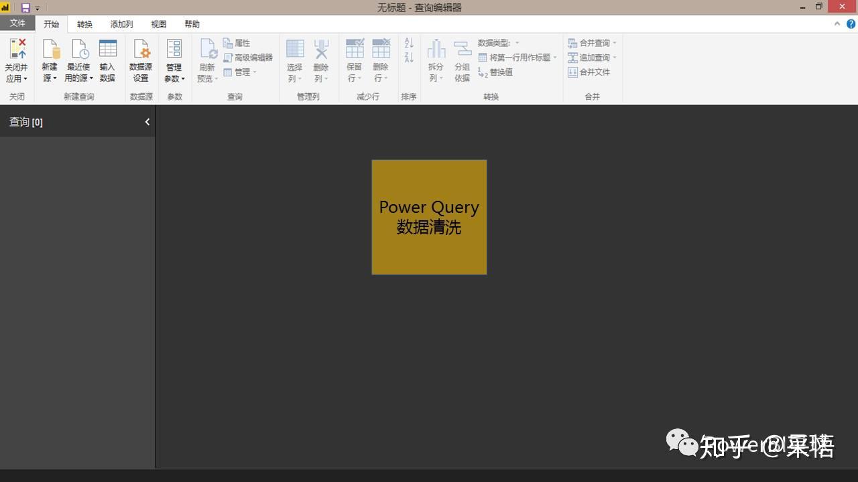
Task: Select 合并文件 (Combine Files)
Action: tap(589, 72)
